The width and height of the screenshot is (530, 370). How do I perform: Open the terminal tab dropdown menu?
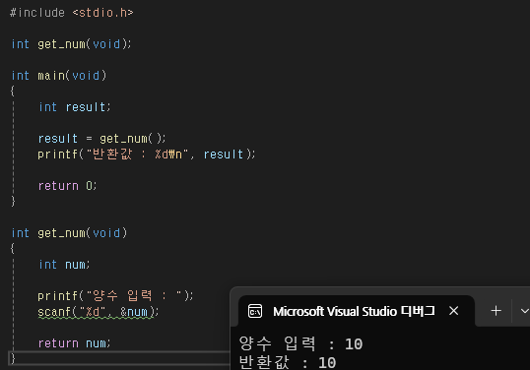(525, 311)
